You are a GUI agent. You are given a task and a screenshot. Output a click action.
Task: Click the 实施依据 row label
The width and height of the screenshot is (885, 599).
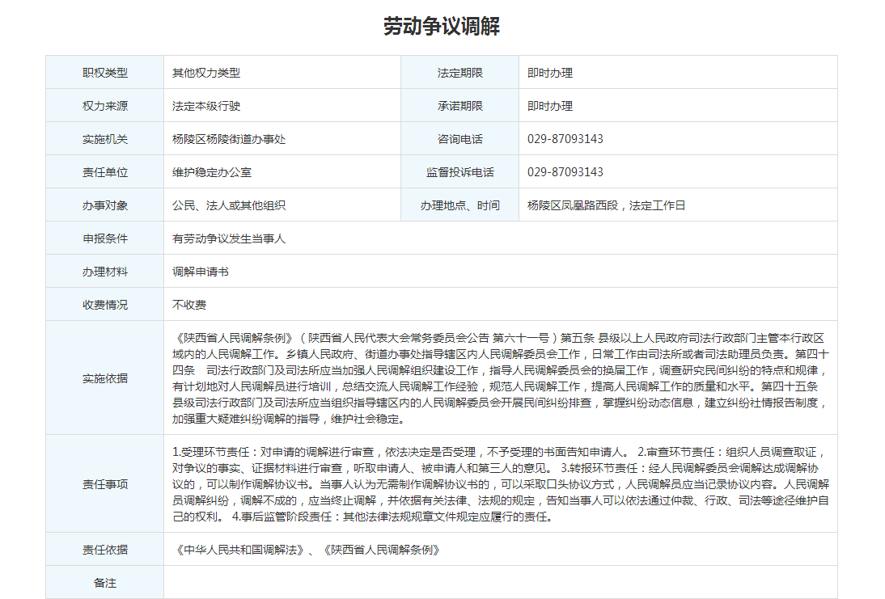pos(104,378)
